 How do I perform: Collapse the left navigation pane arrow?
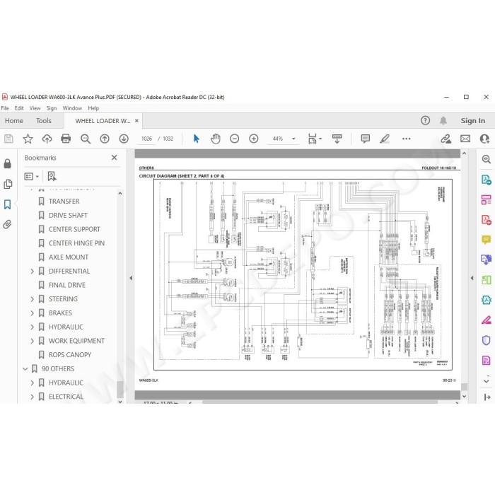coord(131,278)
